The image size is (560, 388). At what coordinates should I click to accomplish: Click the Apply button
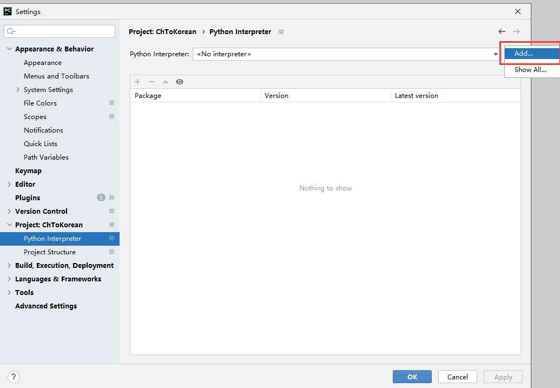(503, 377)
